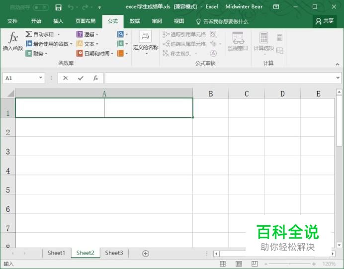The image size is (344, 269).
Task: Cancel entry with the X button
Action: coord(66,78)
